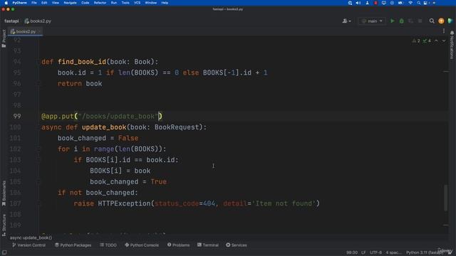Open the Structure tool window
456x256 pixels.
point(4,225)
